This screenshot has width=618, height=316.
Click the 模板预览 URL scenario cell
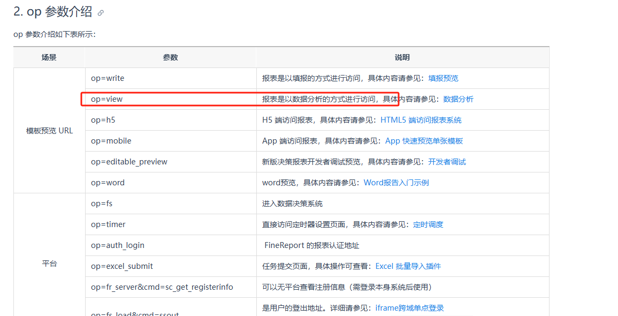point(49,131)
